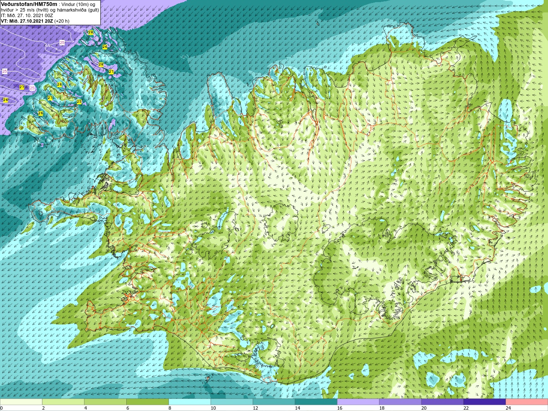Viewport: 548px width, 411px height.
Task: Click the yellow "27" gust marker over purple sea
Action: pos(22,87)
